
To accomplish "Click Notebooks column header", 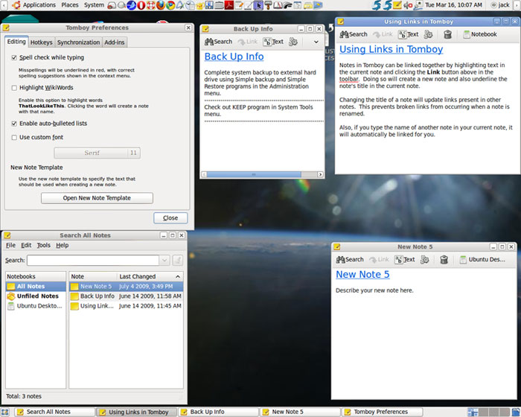I will (x=36, y=277).
